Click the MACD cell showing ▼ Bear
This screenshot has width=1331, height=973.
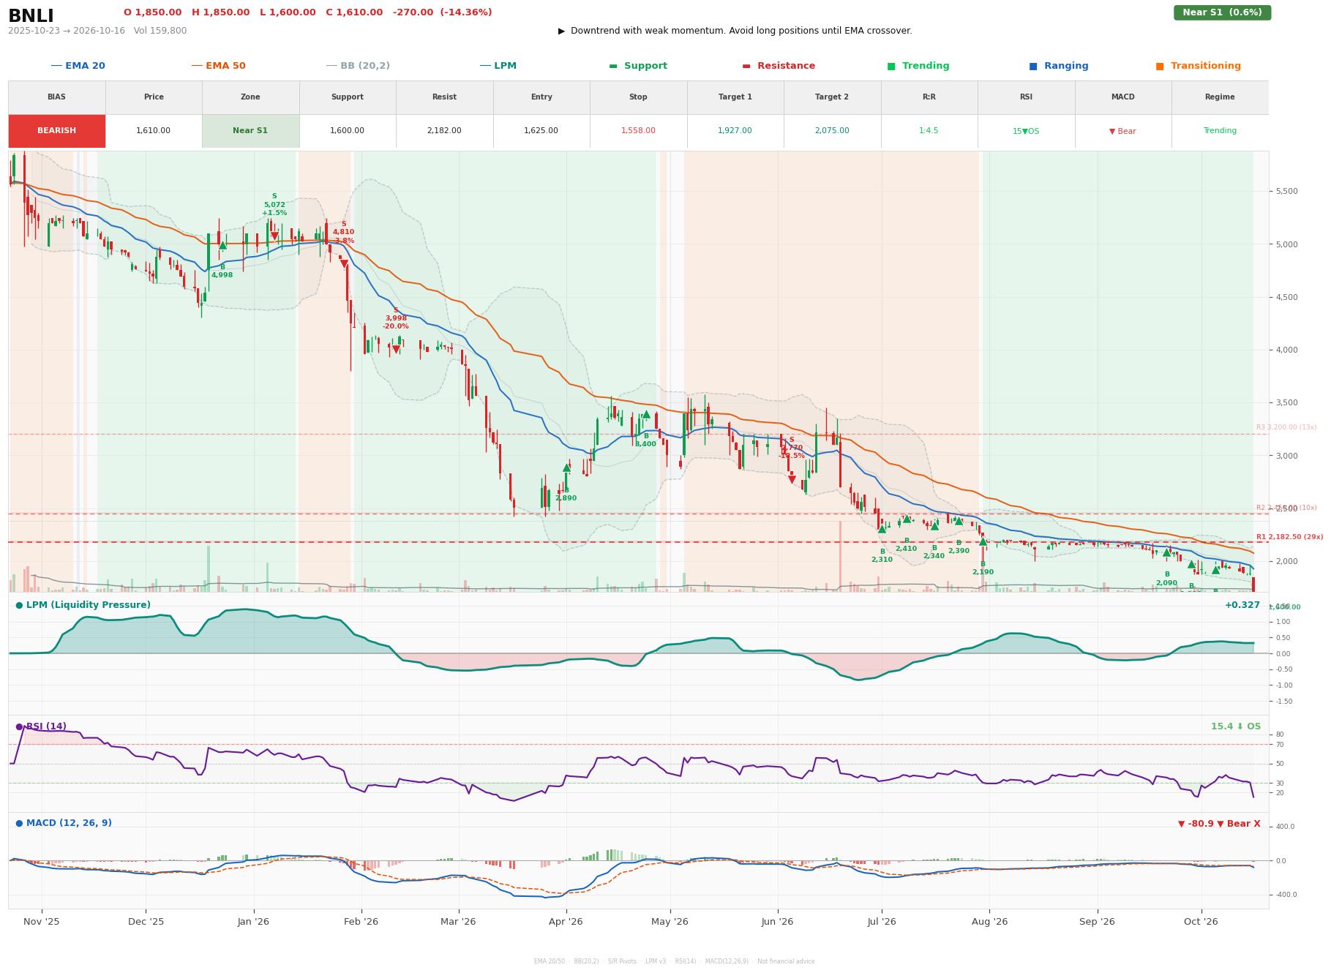point(1122,131)
